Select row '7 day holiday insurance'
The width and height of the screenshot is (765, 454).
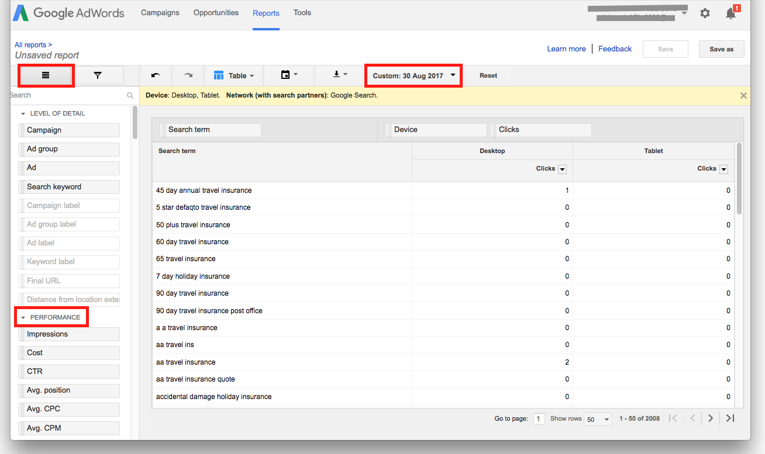(x=443, y=276)
